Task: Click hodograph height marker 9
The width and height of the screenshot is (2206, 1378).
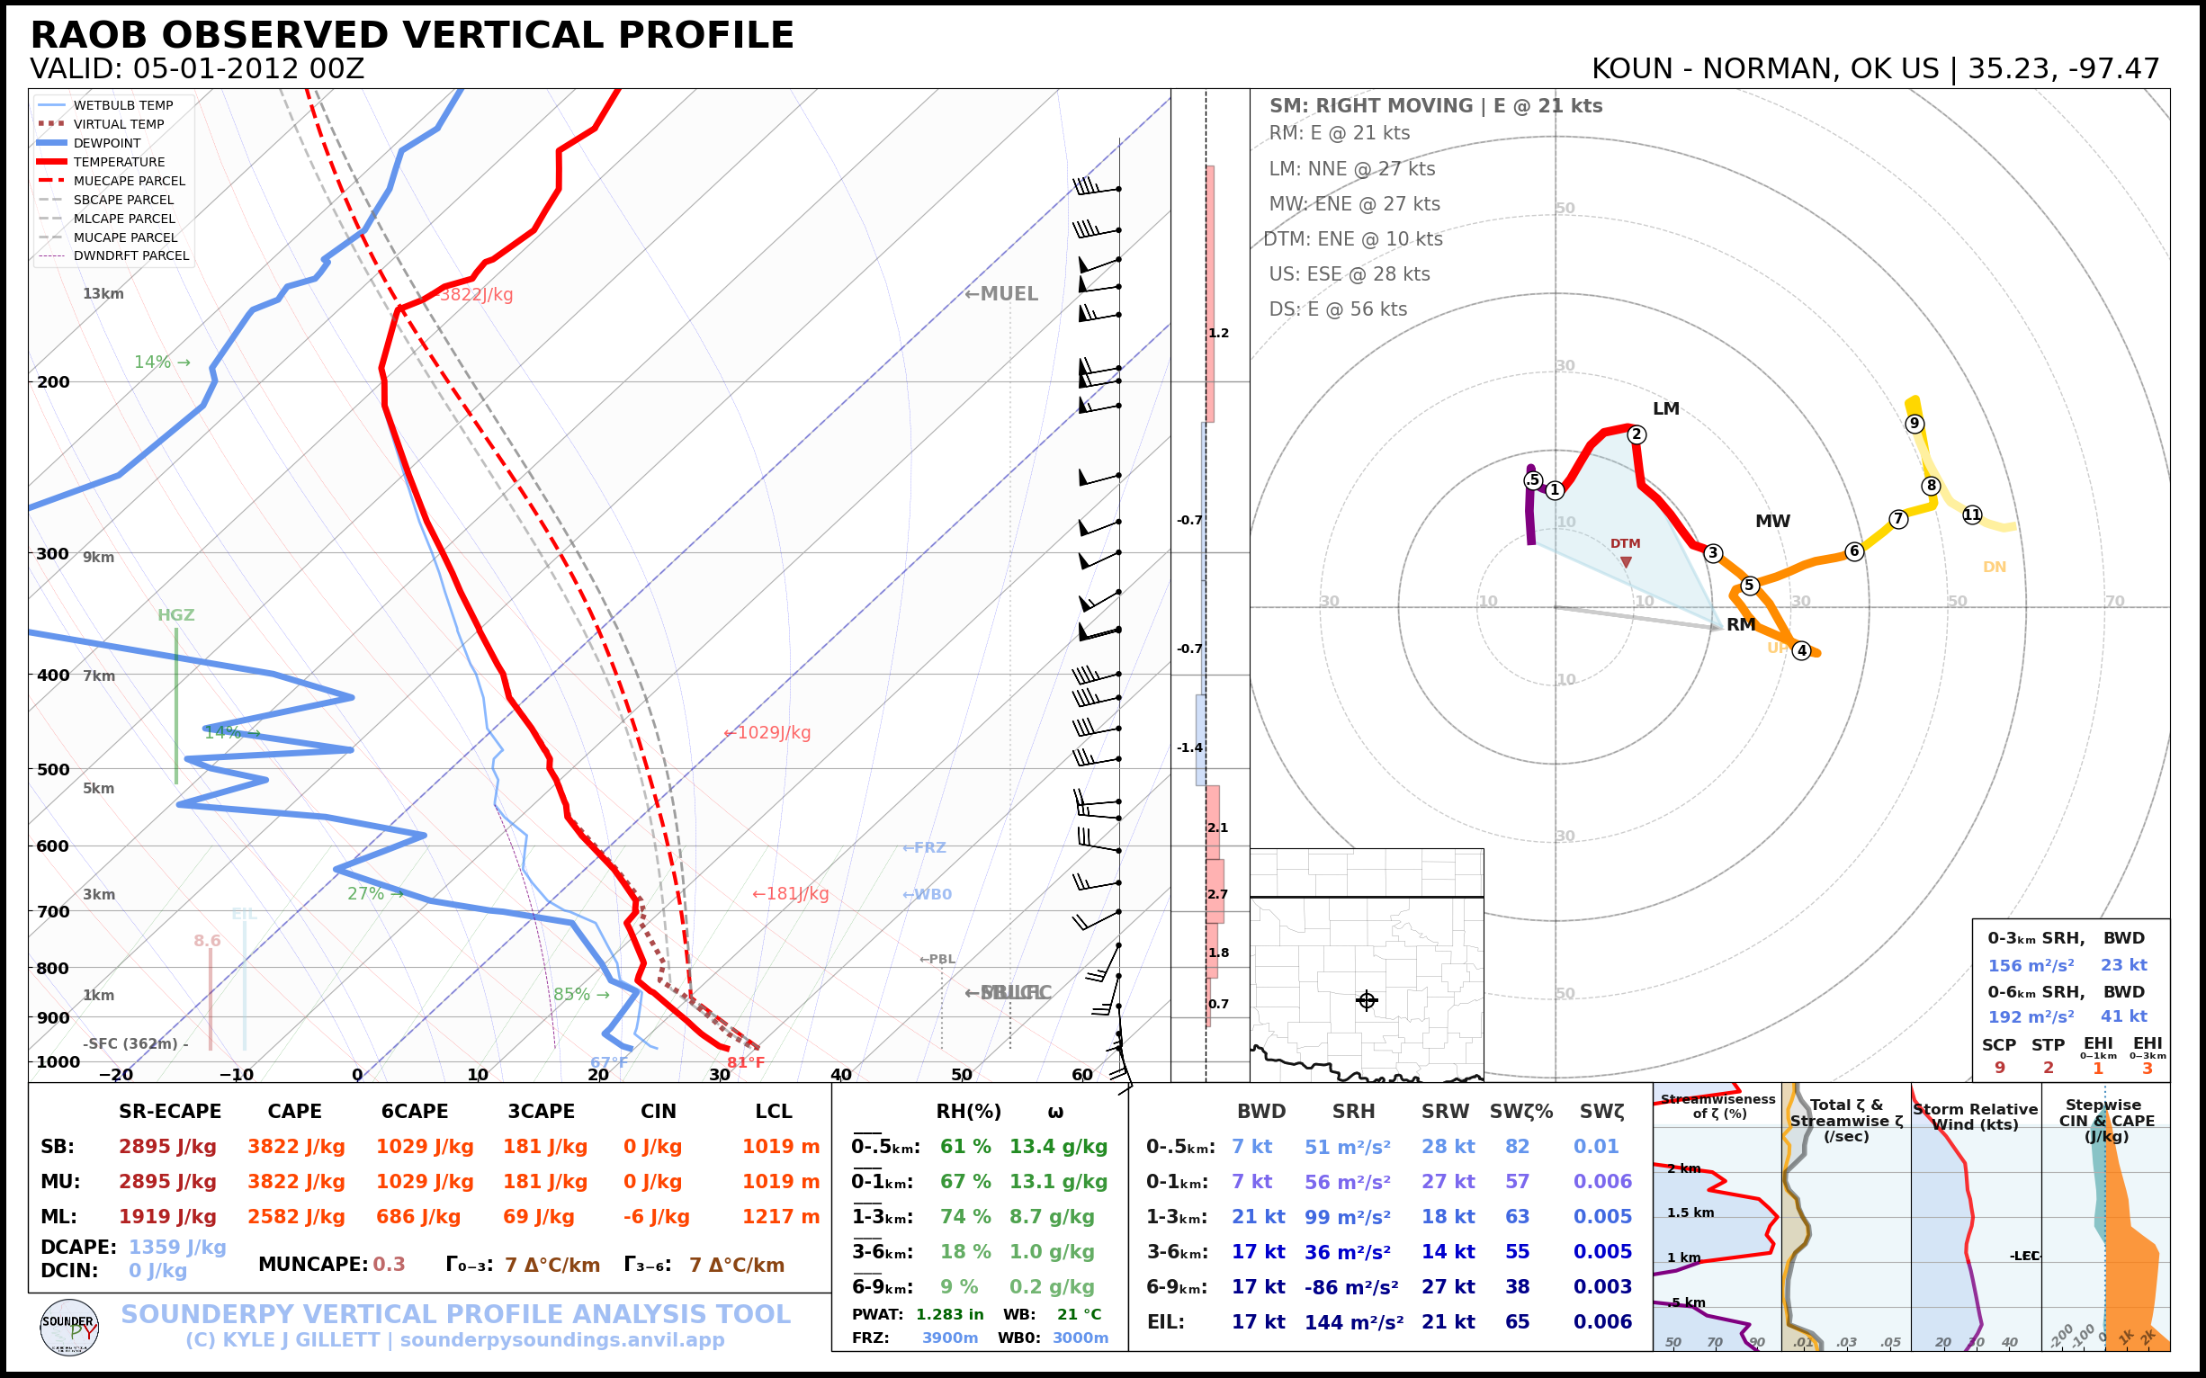Action: [1915, 423]
